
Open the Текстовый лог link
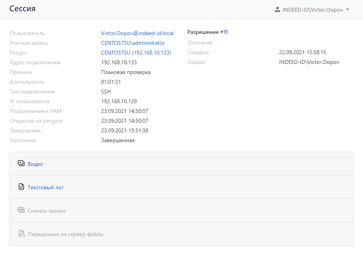tap(45, 187)
